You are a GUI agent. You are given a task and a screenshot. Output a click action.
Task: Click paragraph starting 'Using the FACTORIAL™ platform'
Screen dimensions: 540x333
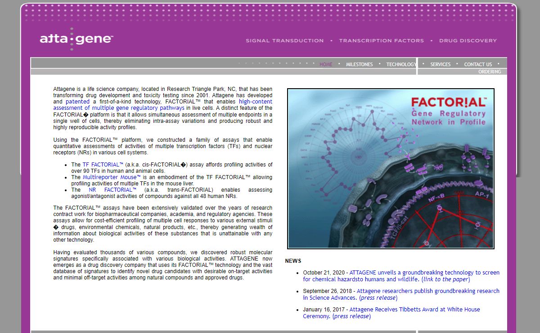coord(163,146)
